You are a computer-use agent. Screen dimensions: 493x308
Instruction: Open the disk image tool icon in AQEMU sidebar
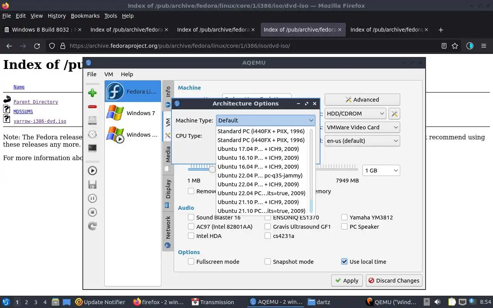tap(92, 120)
